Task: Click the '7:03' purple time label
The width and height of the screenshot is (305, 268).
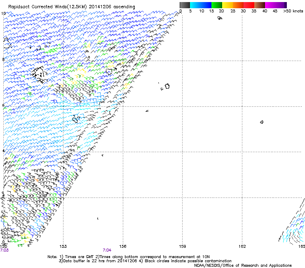Action: click(x=4, y=250)
